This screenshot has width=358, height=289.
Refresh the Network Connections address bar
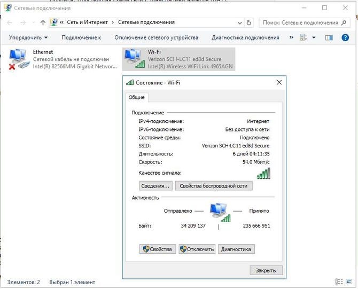click(249, 22)
